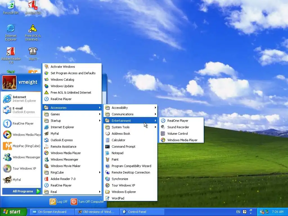The width and height of the screenshot is (288, 216).
Task: Open Windows Catalog entry
Action: [x=72, y=80]
